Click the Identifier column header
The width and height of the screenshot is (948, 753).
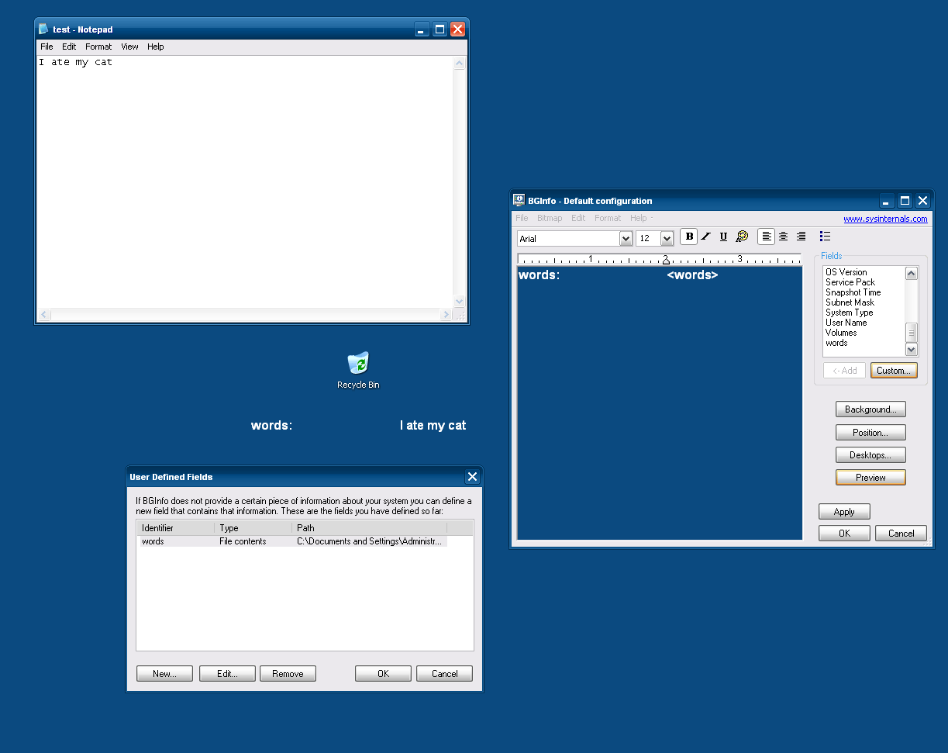pyautogui.click(x=176, y=528)
